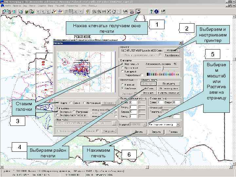Image resolution: width=236 pixels, height=177 pixels.
Task: Click the Выбрать print area button
Action: (148, 88)
